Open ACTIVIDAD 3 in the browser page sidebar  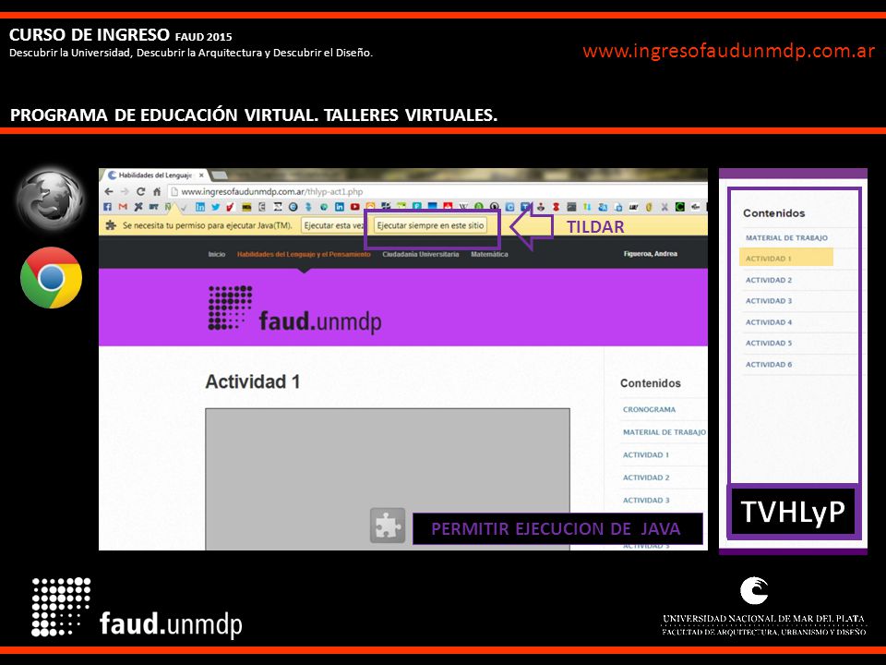[x=646, y=500]
